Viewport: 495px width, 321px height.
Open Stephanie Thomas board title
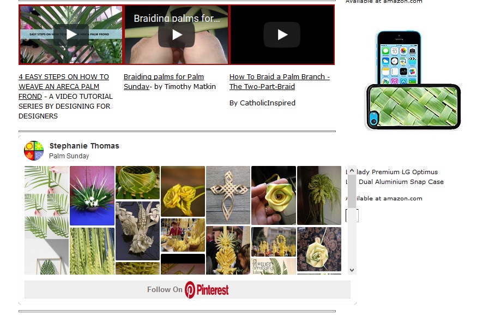point(84,146)
